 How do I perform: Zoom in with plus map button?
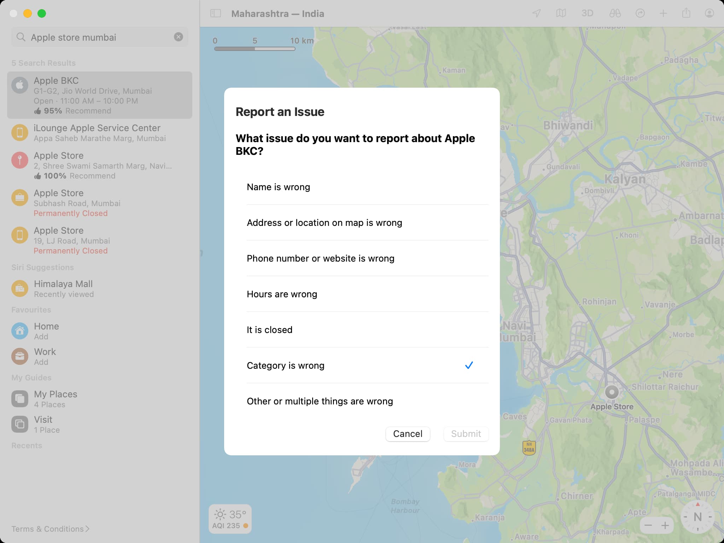(665, 526)
